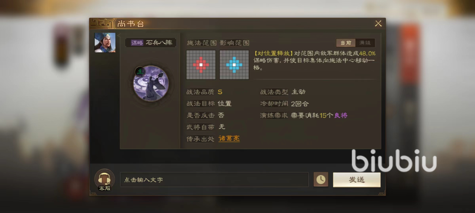Click the customer service headset icon
475x213 pixels.
coord(105,179)
